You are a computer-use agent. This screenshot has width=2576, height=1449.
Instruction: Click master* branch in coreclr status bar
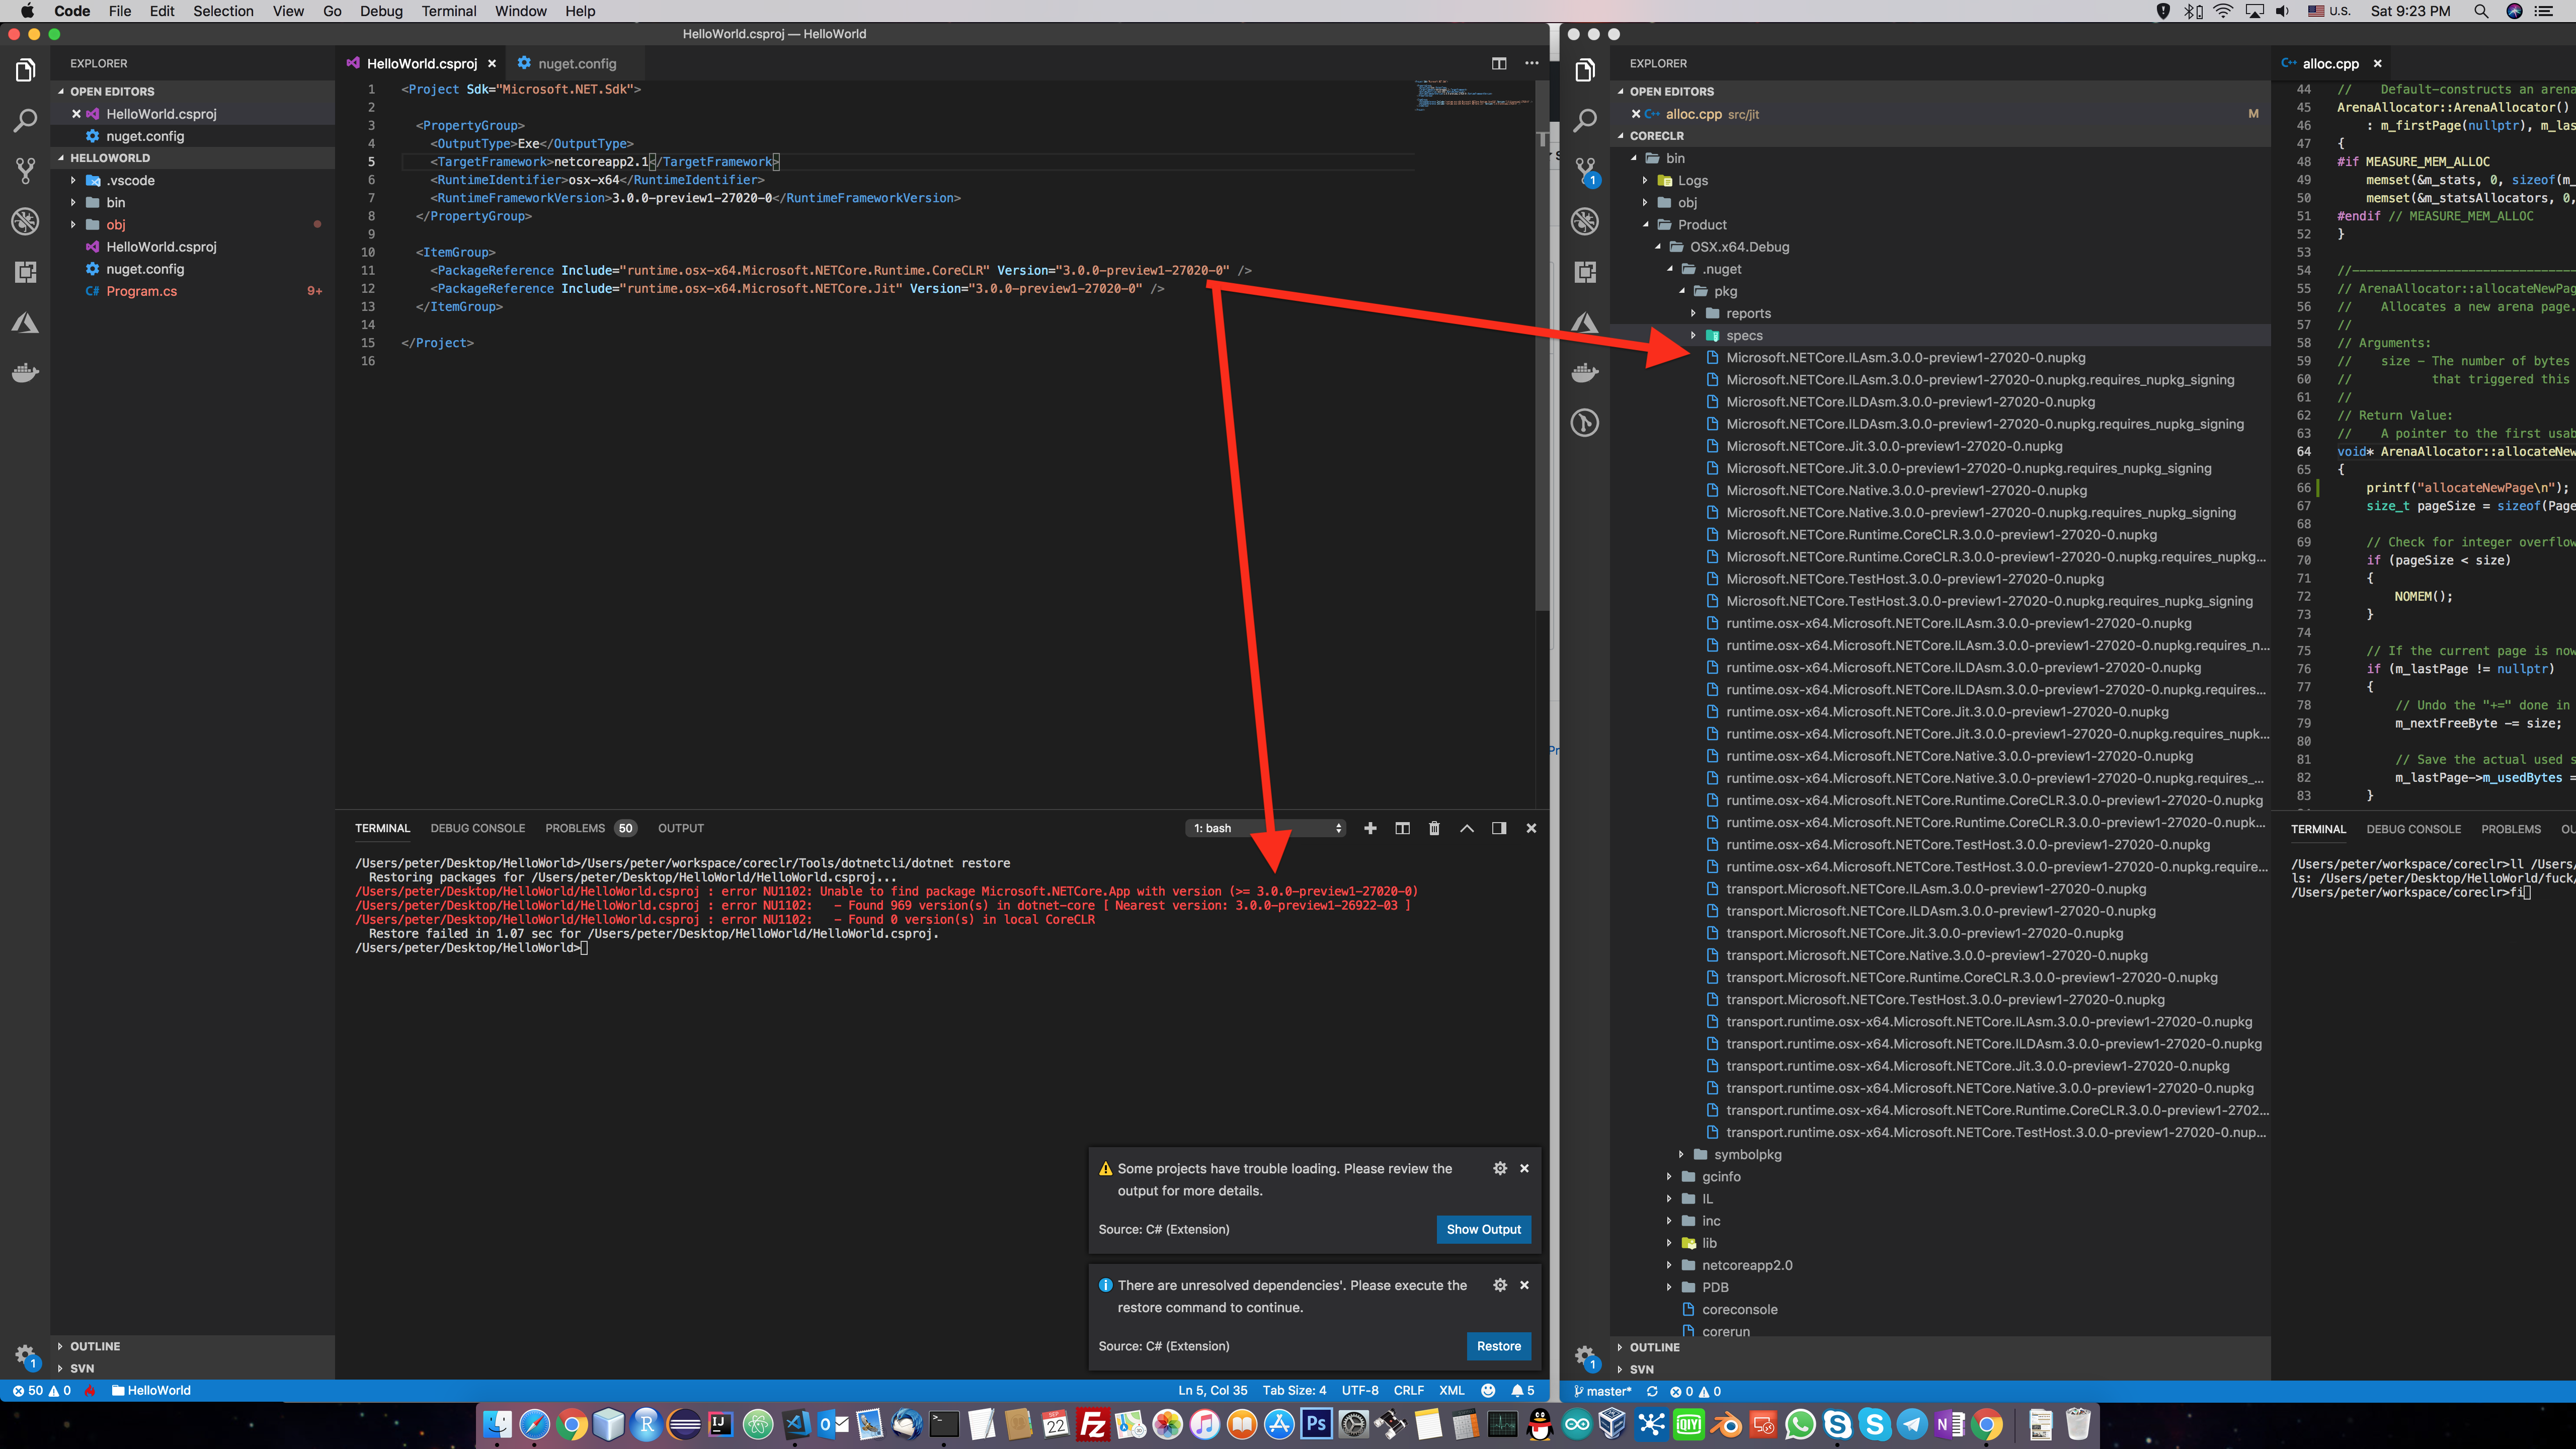point(1602,1391)
